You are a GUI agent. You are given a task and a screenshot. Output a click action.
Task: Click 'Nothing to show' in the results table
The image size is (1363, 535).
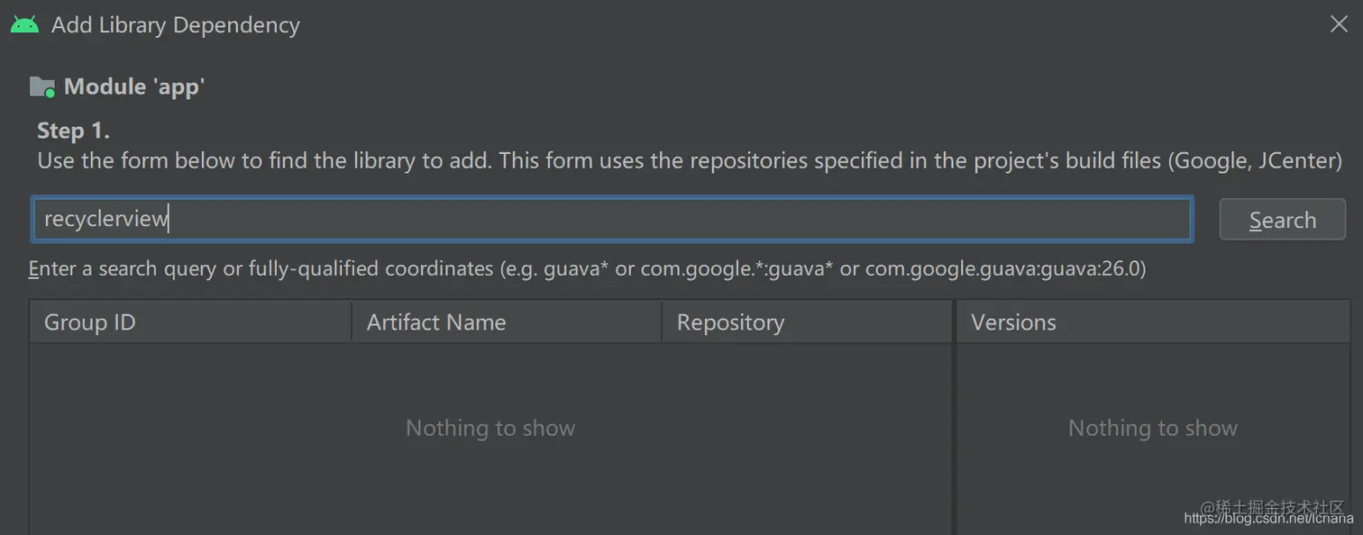click(x=490, y=428)
